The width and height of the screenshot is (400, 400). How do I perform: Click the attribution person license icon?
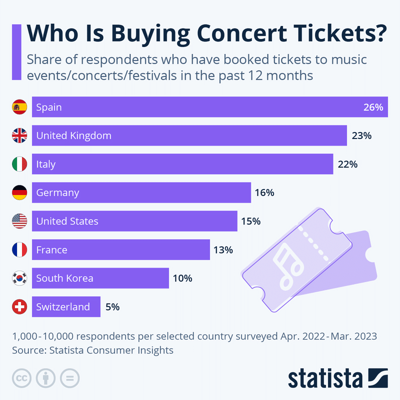[45, 378]
